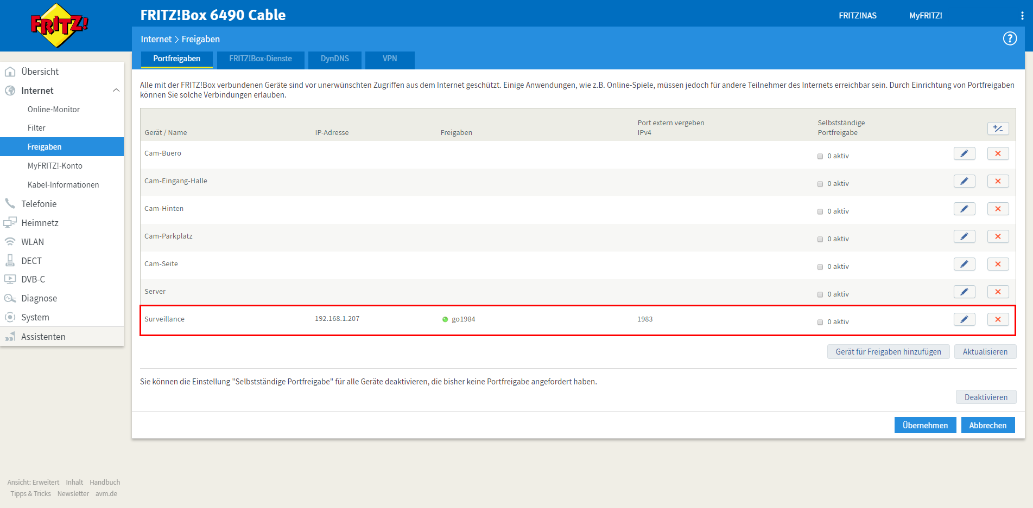Open the MyFRITZ! link in header
Screen dimensions: 1033x508
pyautogui.click(x=926, y=16)
